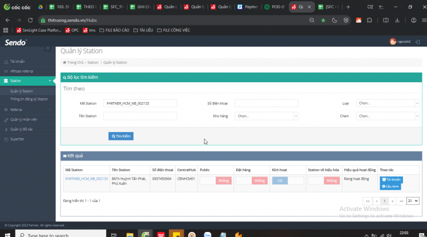
Task: Open PARTNER_HCM_NB_002133 station link
Action: point(87,179)
